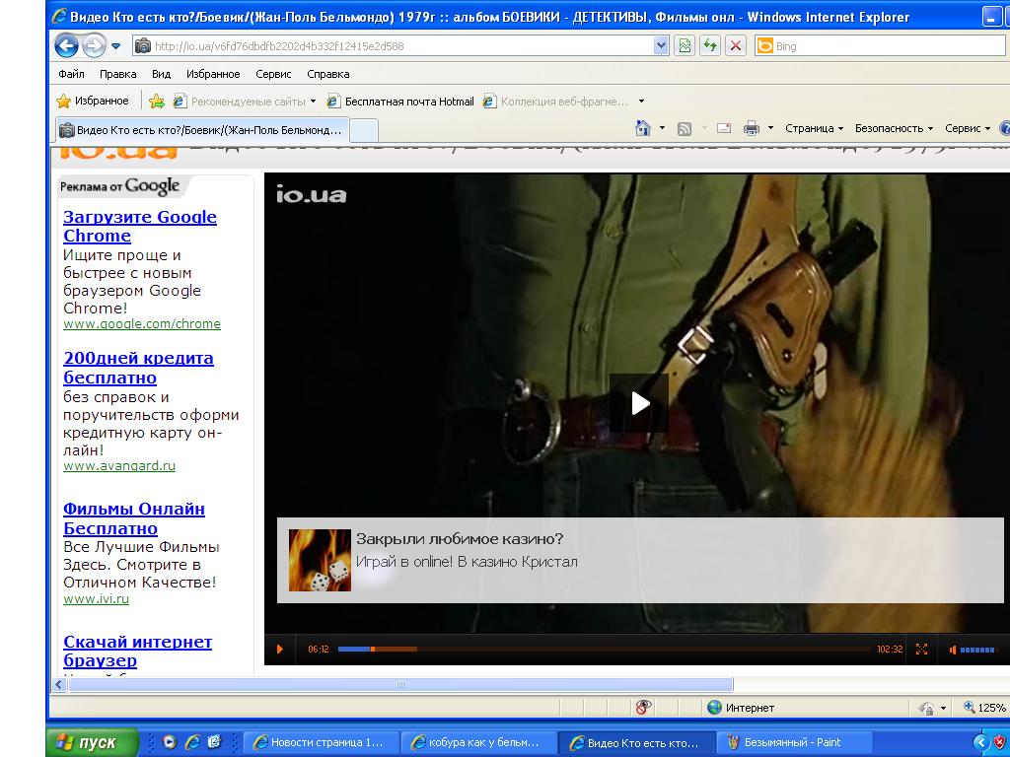This screenshot has width=1010, height=757.
Task: Click the video seek progress bar
Action: 605,649
